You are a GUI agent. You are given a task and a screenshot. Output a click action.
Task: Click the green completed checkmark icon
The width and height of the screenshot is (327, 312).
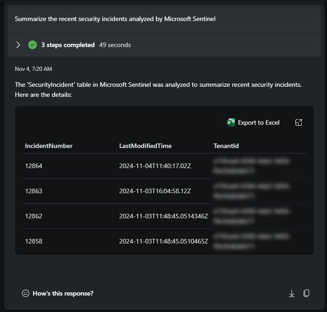[33, 45]
